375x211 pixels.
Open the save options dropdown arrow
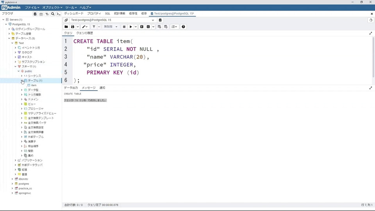[x=77, y=27]
